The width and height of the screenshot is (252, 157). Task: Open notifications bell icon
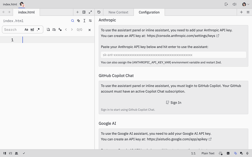[x=247, y=153]
